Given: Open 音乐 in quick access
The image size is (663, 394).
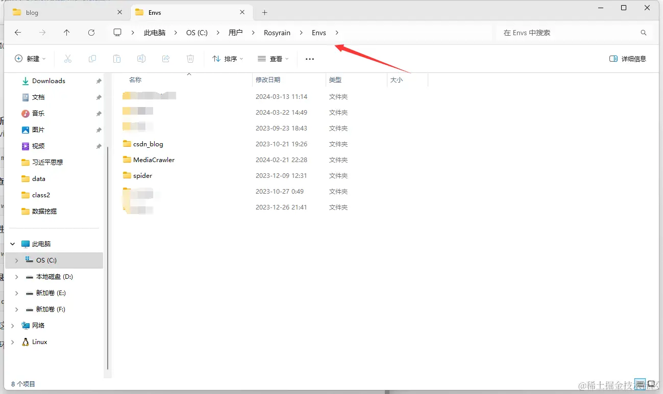Looking at the screenshot, I should tap(38, 113).
